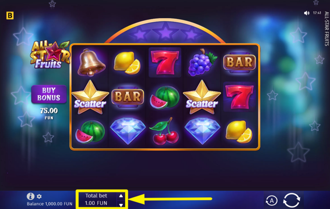Click the All-Star Fruits logo

tap(49, 55)
